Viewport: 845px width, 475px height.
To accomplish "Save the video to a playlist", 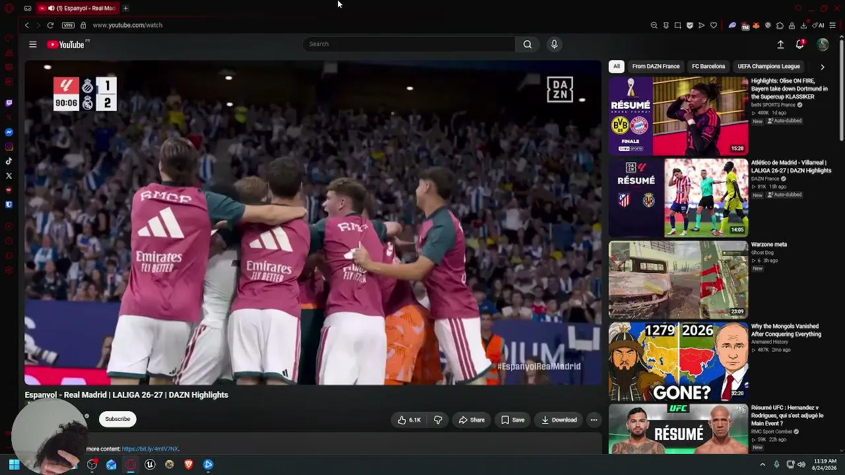I will tap(512, 420).
